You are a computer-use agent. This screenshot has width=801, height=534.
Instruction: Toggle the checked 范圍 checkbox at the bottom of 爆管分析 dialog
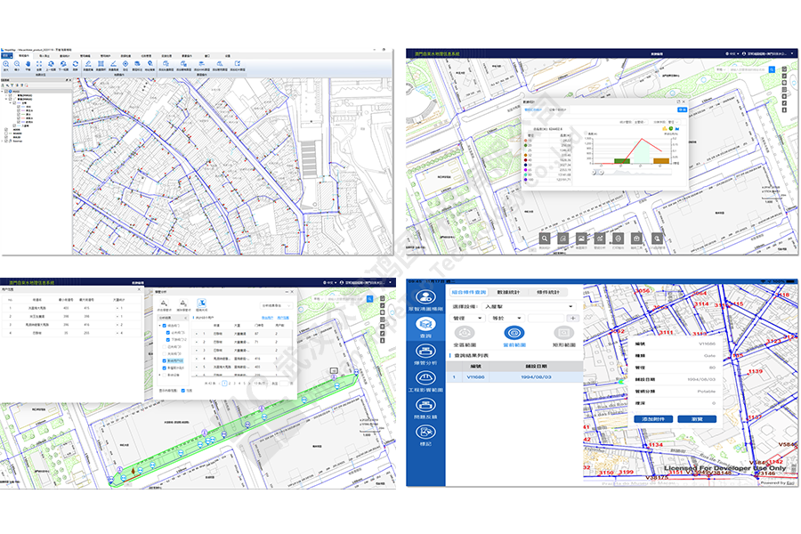pos(182,391)
